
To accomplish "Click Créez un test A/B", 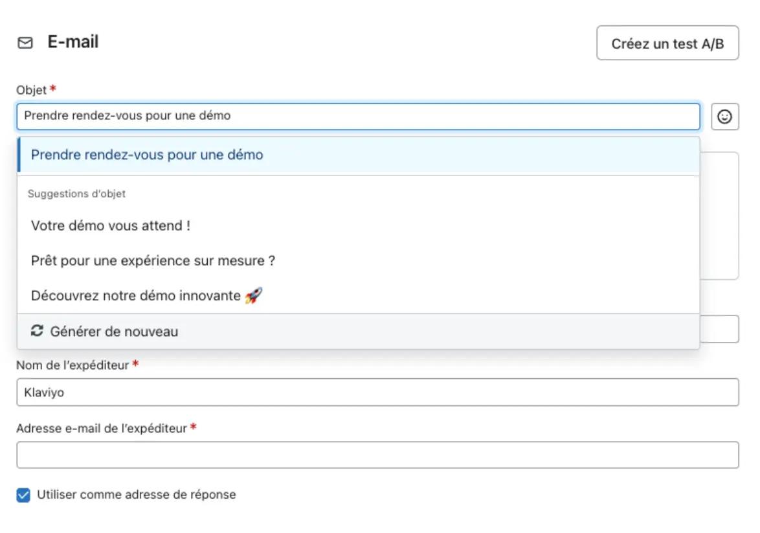I will pyautogui.click(x=668, y=43).
